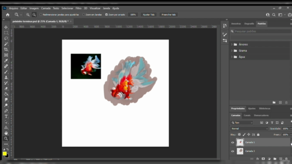This screenshot has width=292, height=164.
Task: Expand the Água pattern folder
Action: point(232,57)
